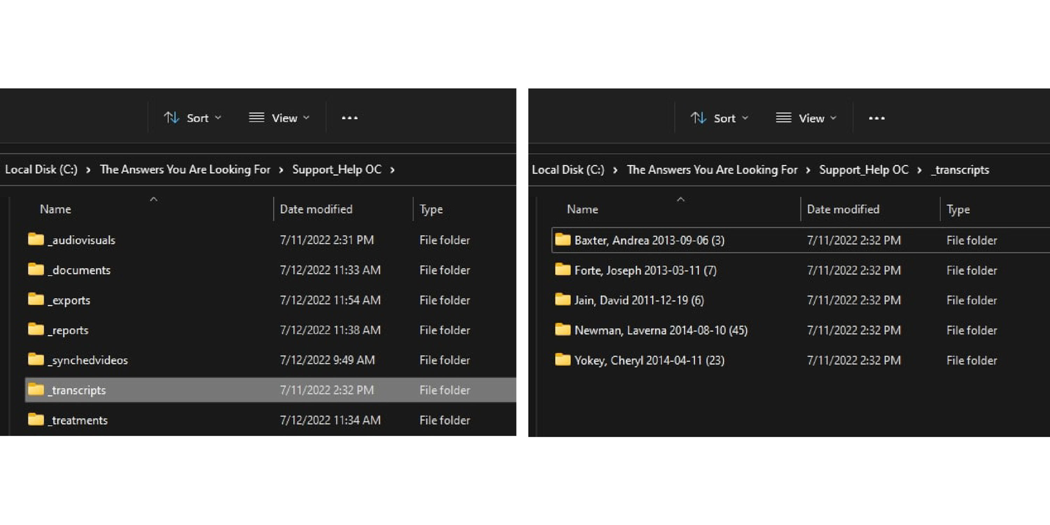The height and width of the screenshot is (525, 1050).
Task: Click the Baxter, Andrea folder icon
Action: click(562, 240)
